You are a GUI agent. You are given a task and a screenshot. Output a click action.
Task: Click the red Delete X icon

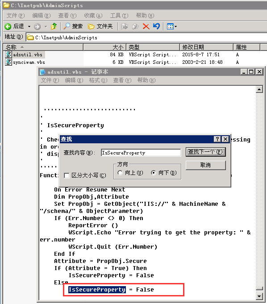pyautogui.click(x=146, y=26)
